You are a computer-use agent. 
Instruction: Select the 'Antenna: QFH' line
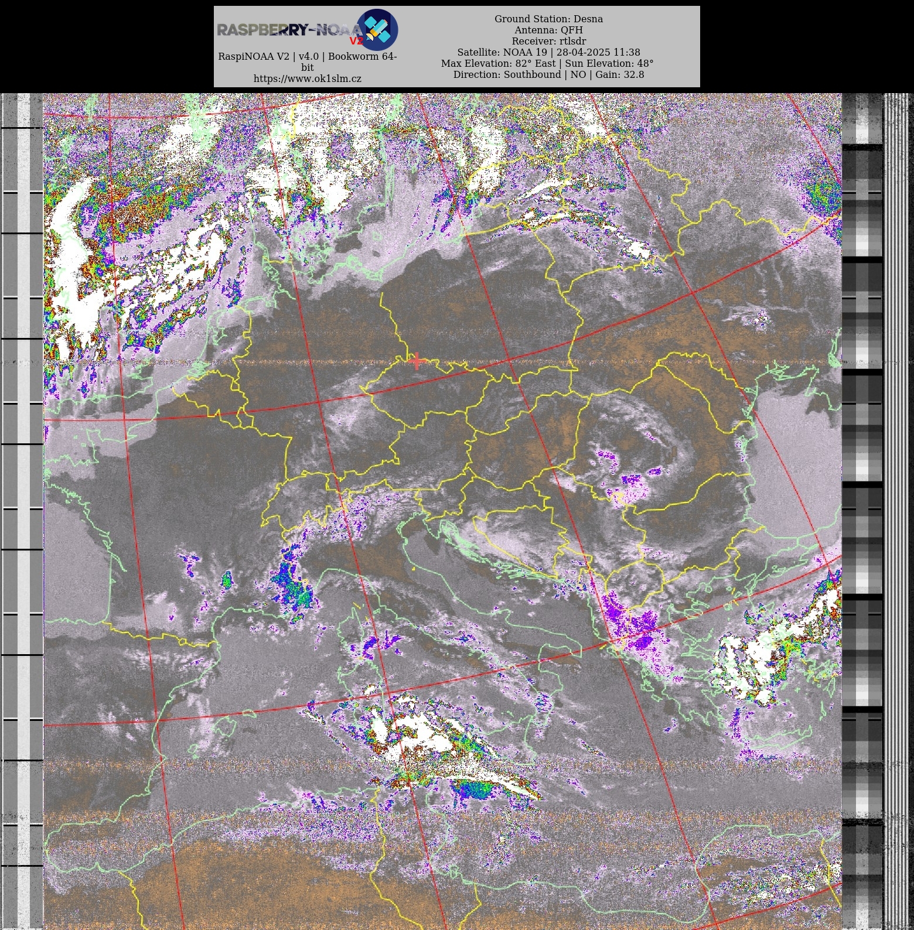tap(548, 30)
